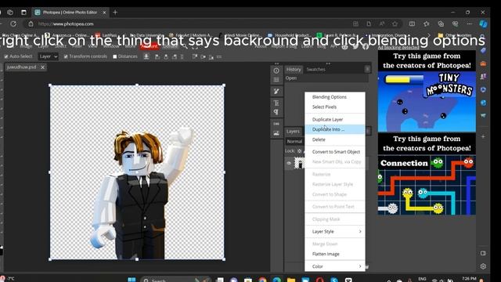Open the CSS panel icon

click(276, 124)
